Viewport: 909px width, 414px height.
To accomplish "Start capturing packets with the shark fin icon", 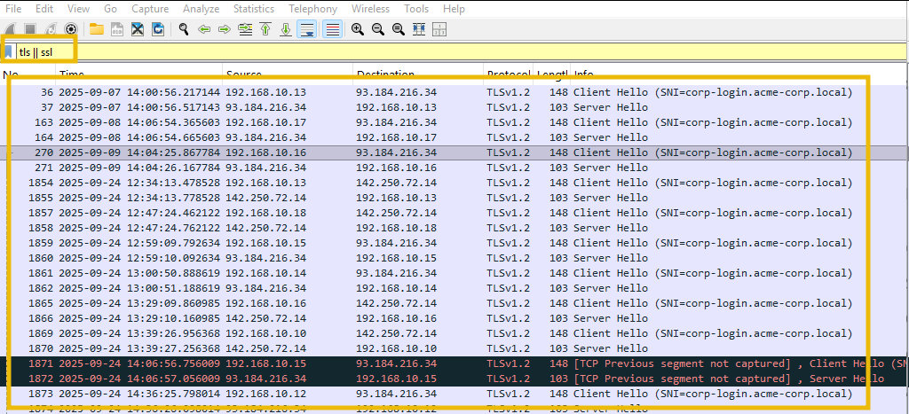I will (x=10, y=29).
